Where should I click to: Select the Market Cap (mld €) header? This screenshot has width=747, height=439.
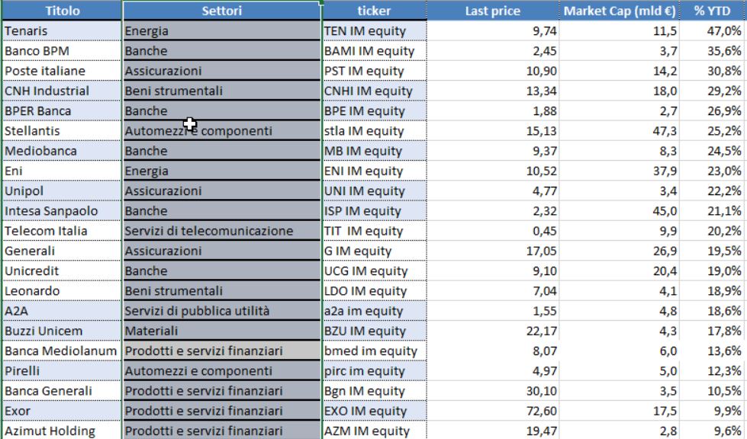[x=620, y=11]
